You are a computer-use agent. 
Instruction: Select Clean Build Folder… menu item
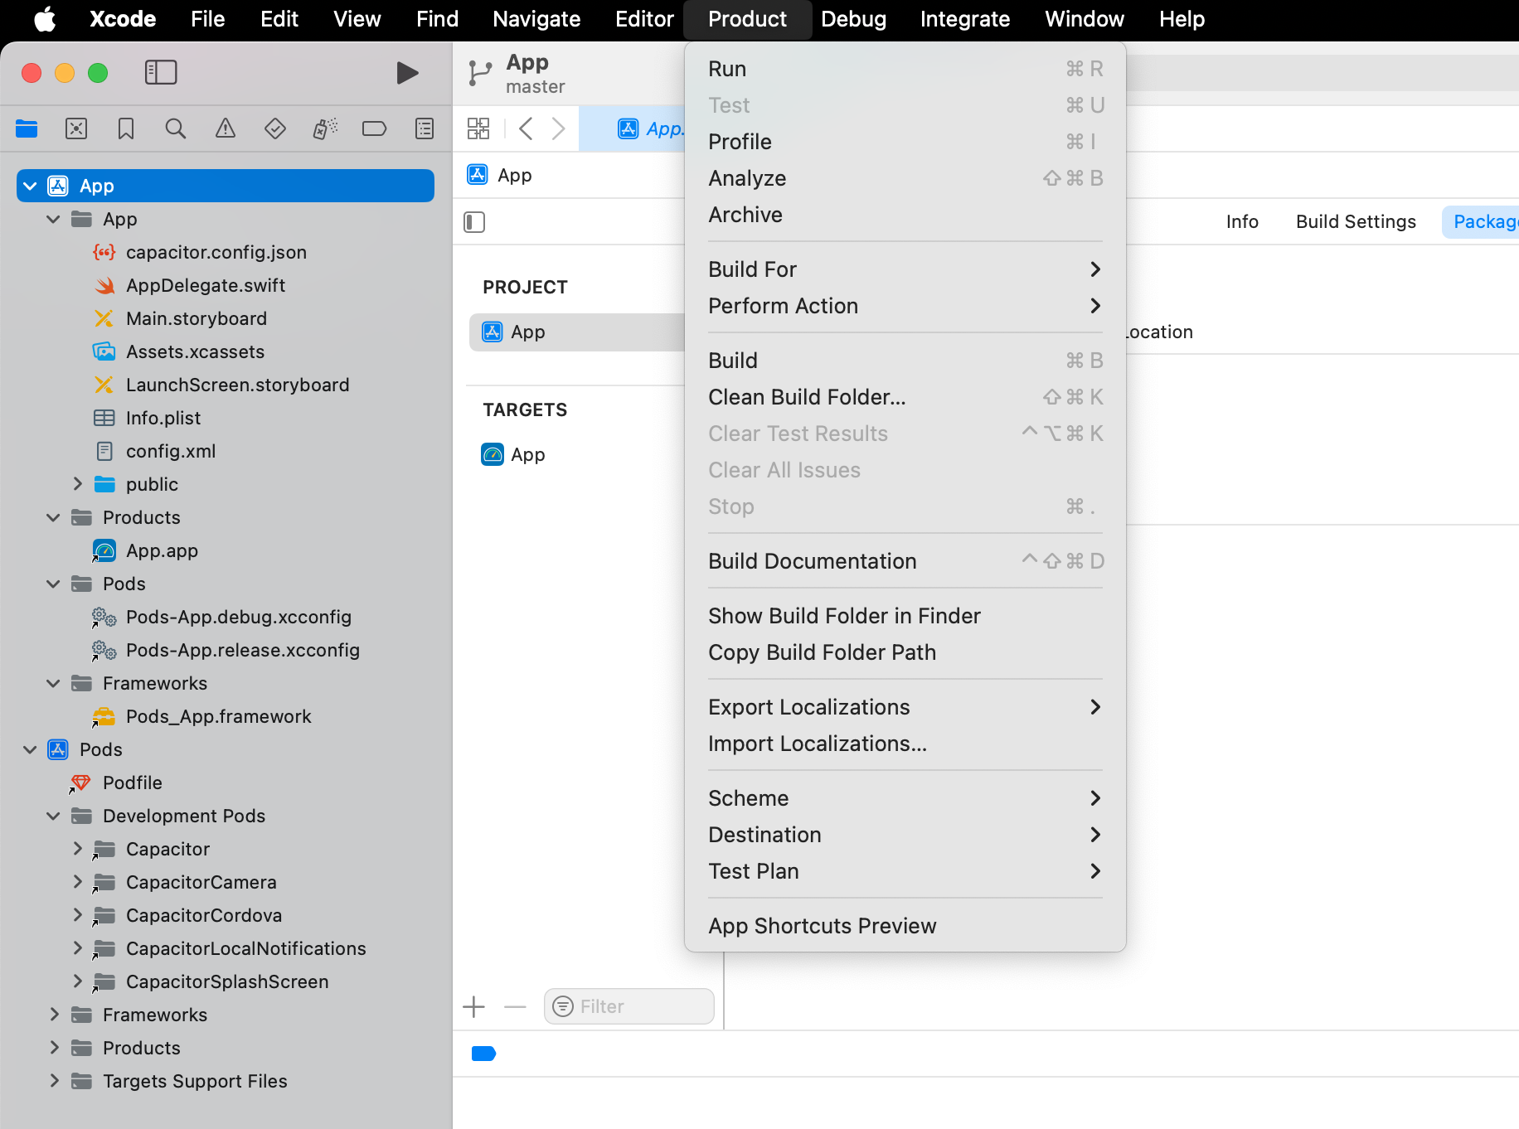click(x=905, y=397)
